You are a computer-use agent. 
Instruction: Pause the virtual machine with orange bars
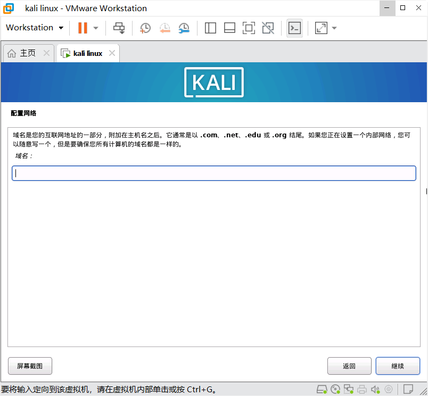(83, 28)
